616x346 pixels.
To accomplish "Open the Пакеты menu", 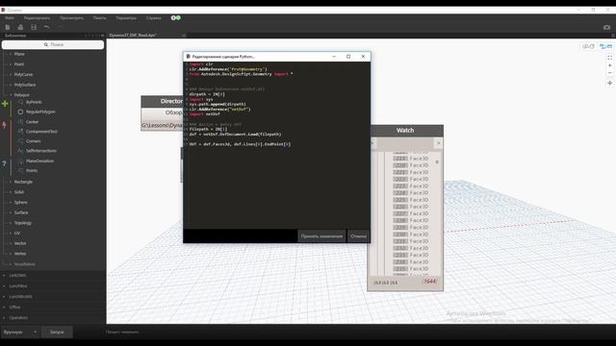I will [99, 18].
